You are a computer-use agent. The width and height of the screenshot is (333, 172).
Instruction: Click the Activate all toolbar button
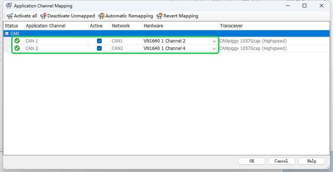pyautogui.click(x=22, y=16)
